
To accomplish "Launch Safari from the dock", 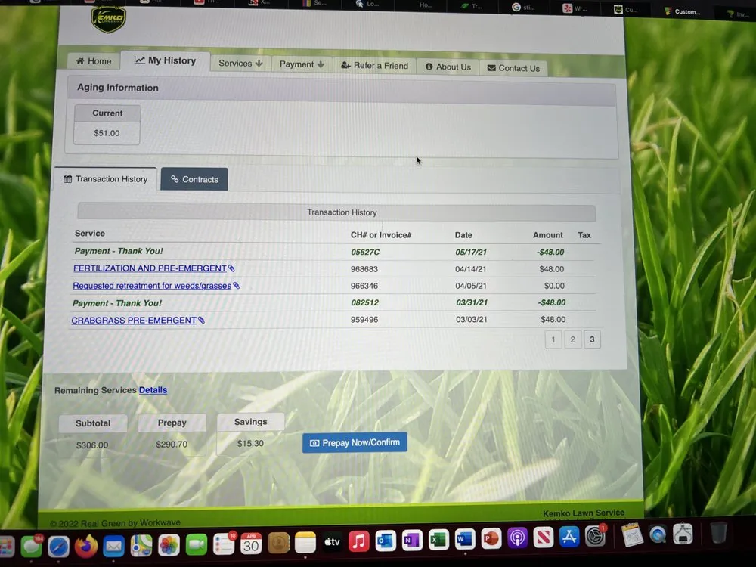I will [59, 546].
